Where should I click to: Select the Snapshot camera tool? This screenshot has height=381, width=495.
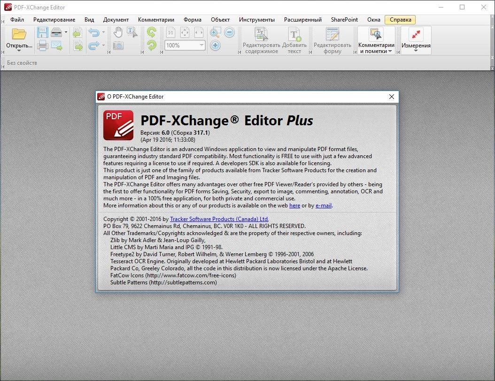118,46
